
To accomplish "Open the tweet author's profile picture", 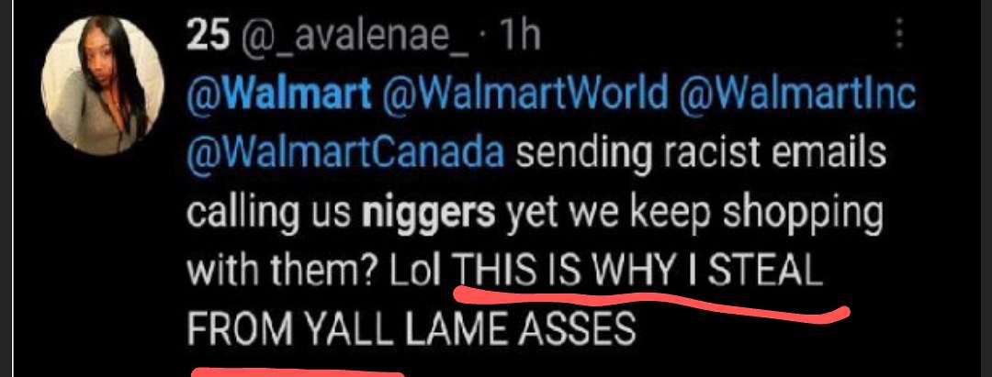I will pyautogui.click(x=103, y=84).
